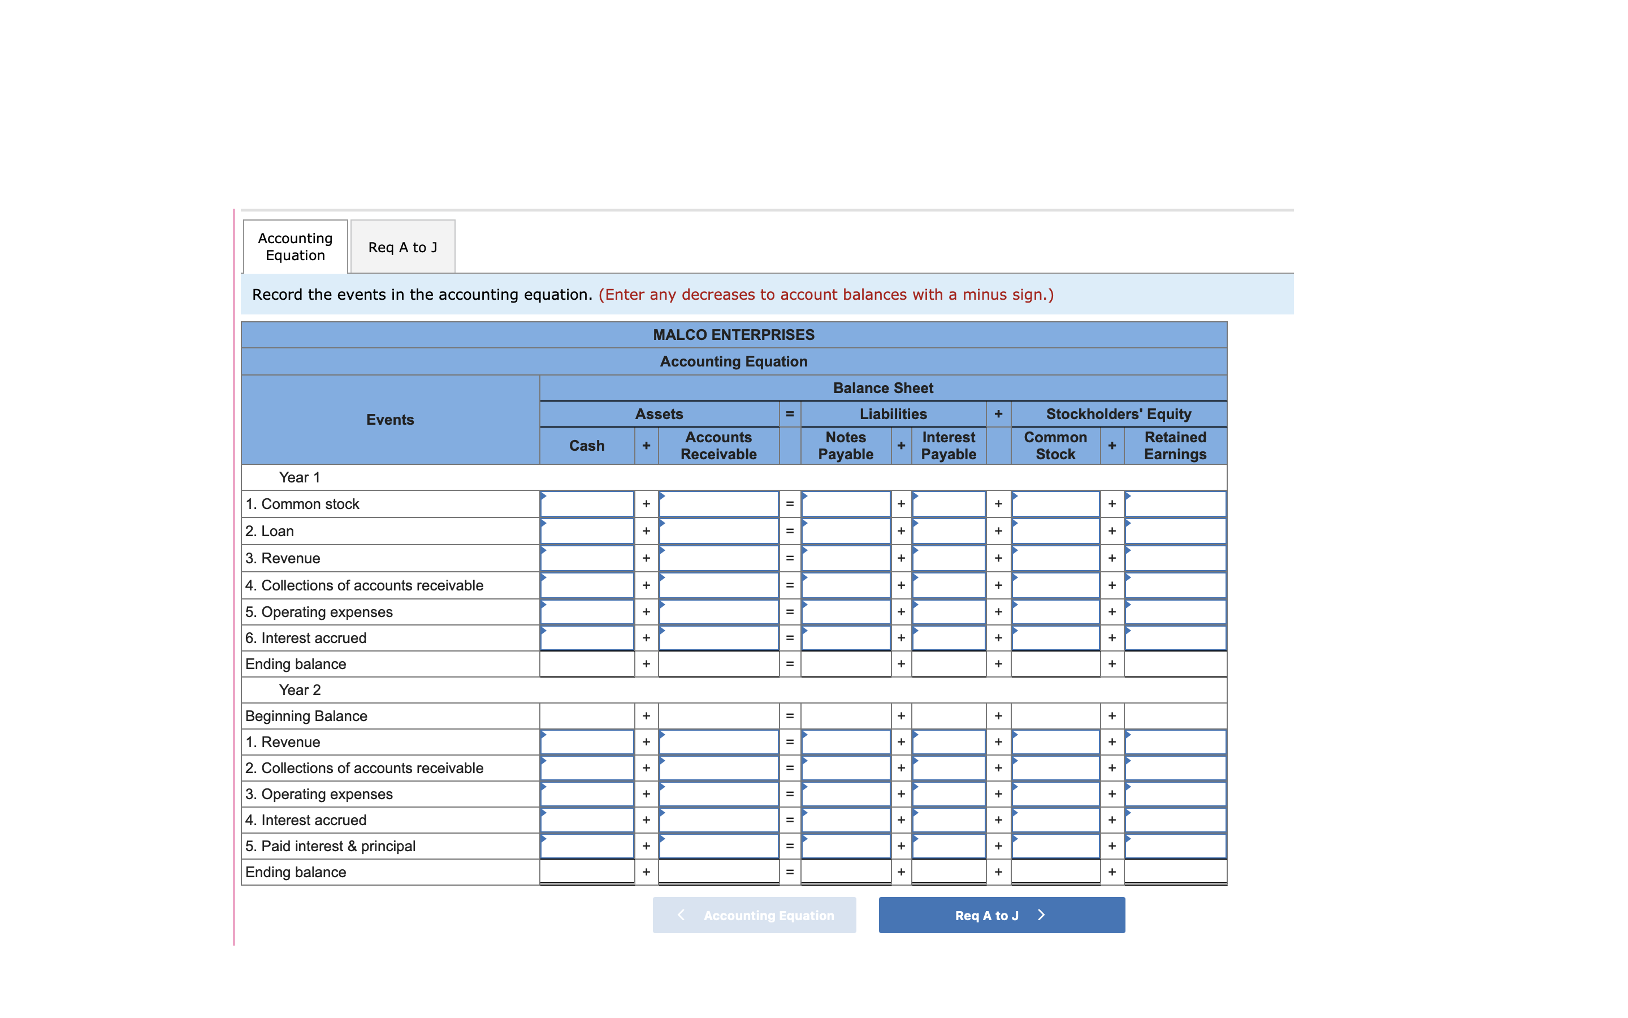Click Cash field for Paid interest & principal
This screenshot has width=1628, height=1018.
pos(587,846)
